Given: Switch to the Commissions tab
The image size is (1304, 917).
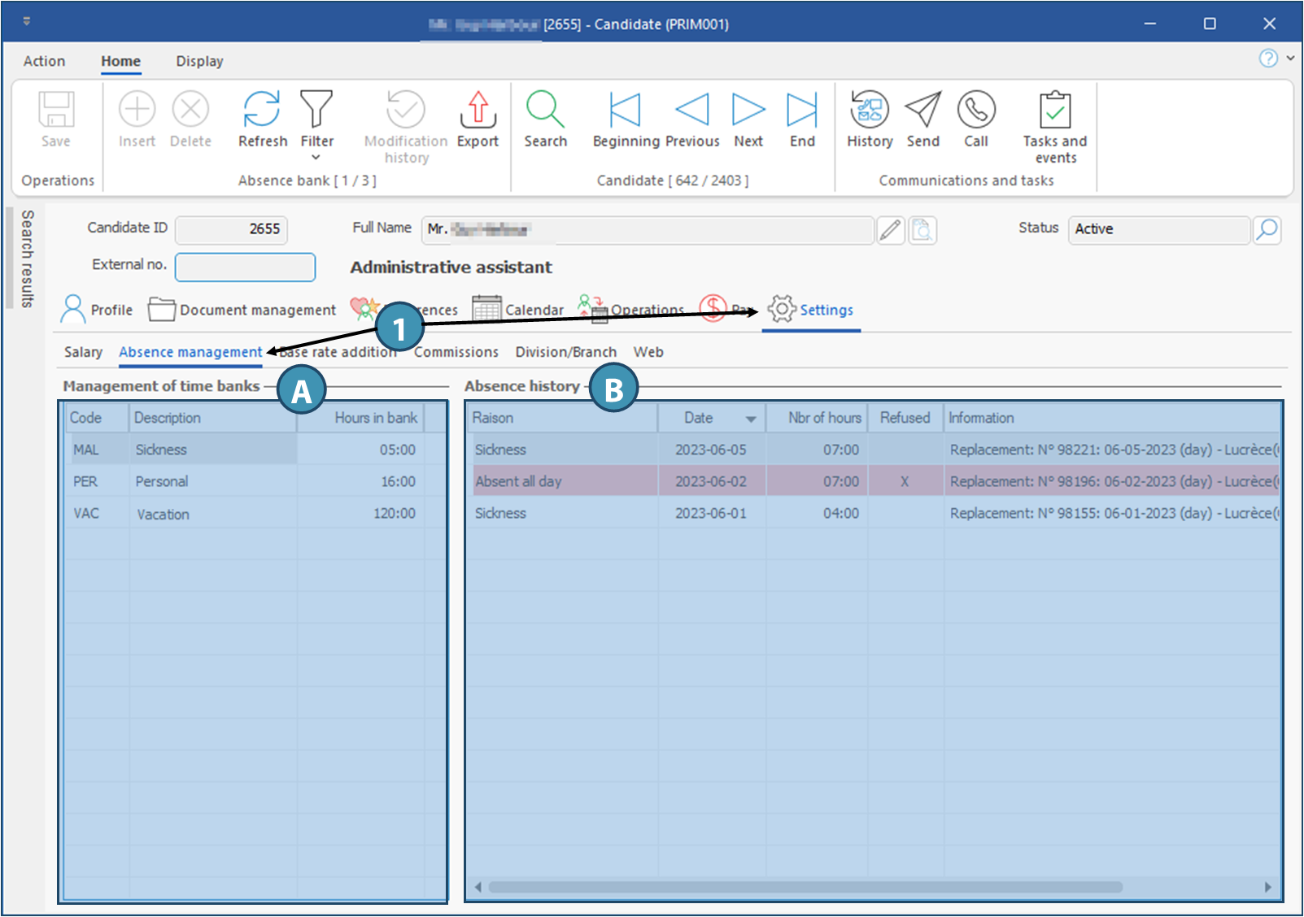Looking at the screenshot, I should pyautogui.click(x=456, y=352).
